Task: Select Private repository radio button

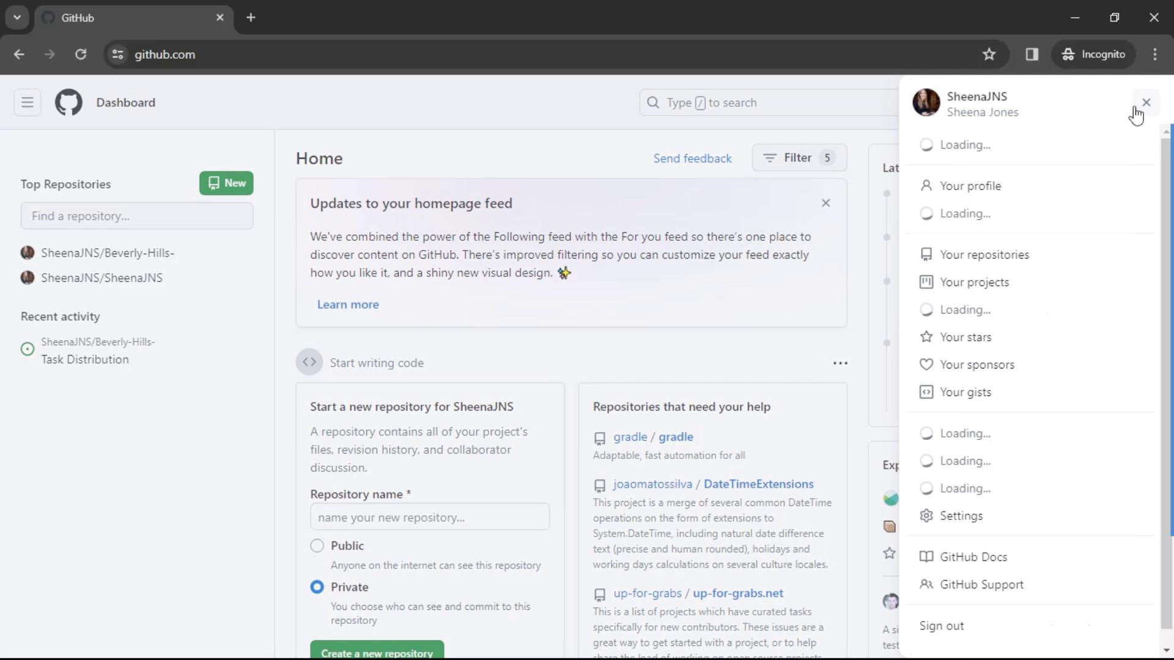Action: (x=317, y=587)
